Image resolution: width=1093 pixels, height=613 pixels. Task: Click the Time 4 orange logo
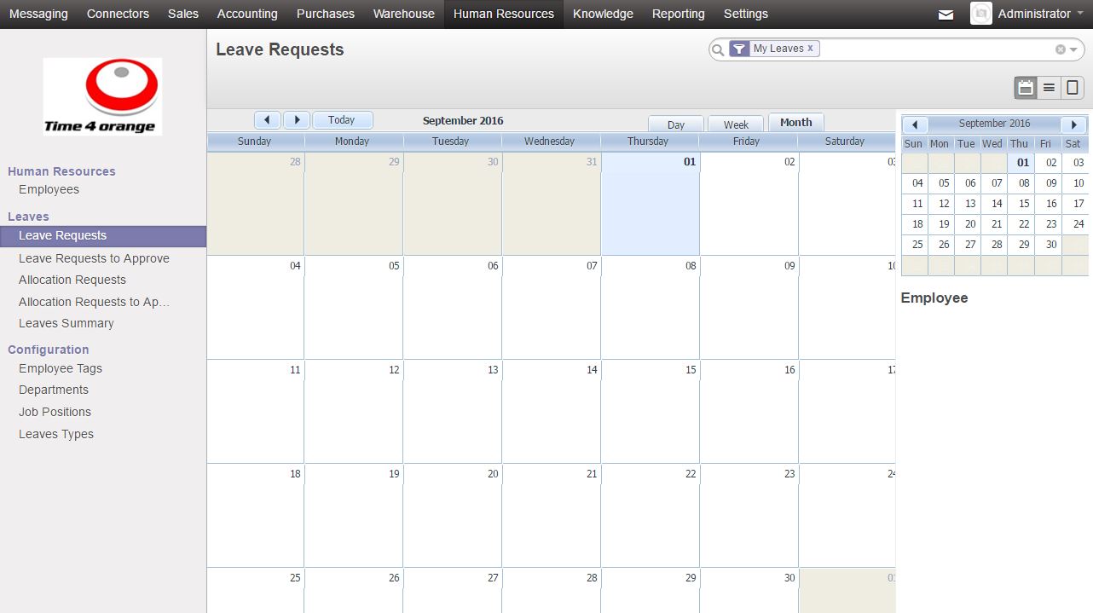[x=102, y=96]
